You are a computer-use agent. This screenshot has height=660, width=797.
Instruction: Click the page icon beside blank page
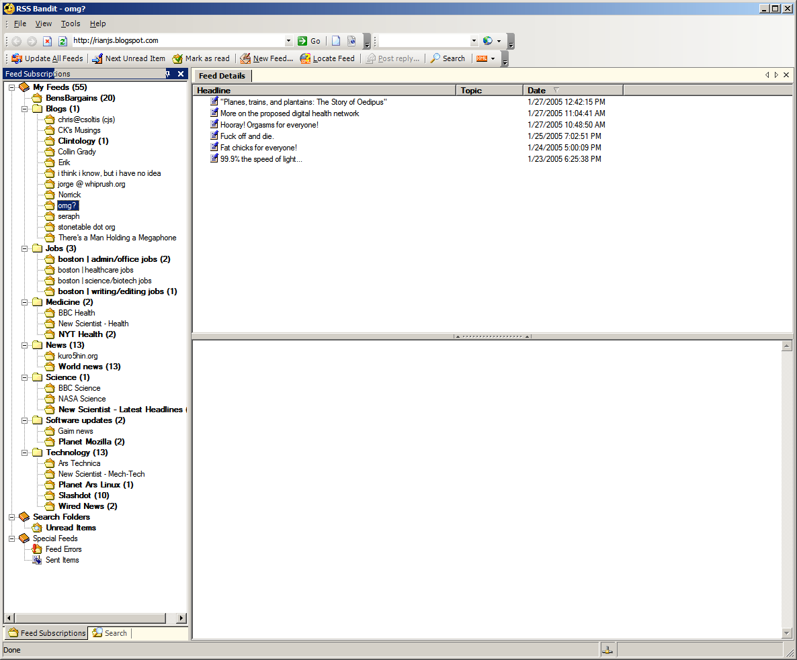[x=351, y=41]
